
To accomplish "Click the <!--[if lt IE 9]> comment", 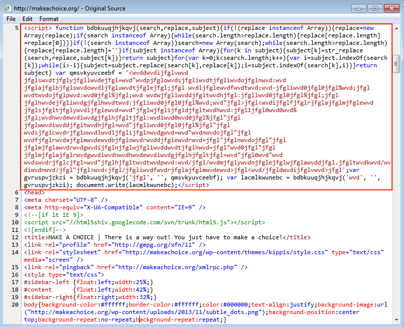I will (x=53, y=215).
